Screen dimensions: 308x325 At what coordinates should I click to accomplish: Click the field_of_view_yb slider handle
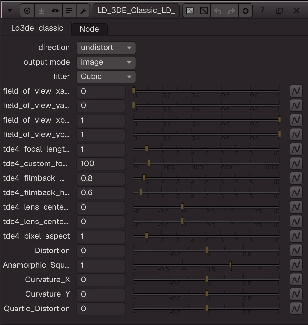tap(279, 134)
